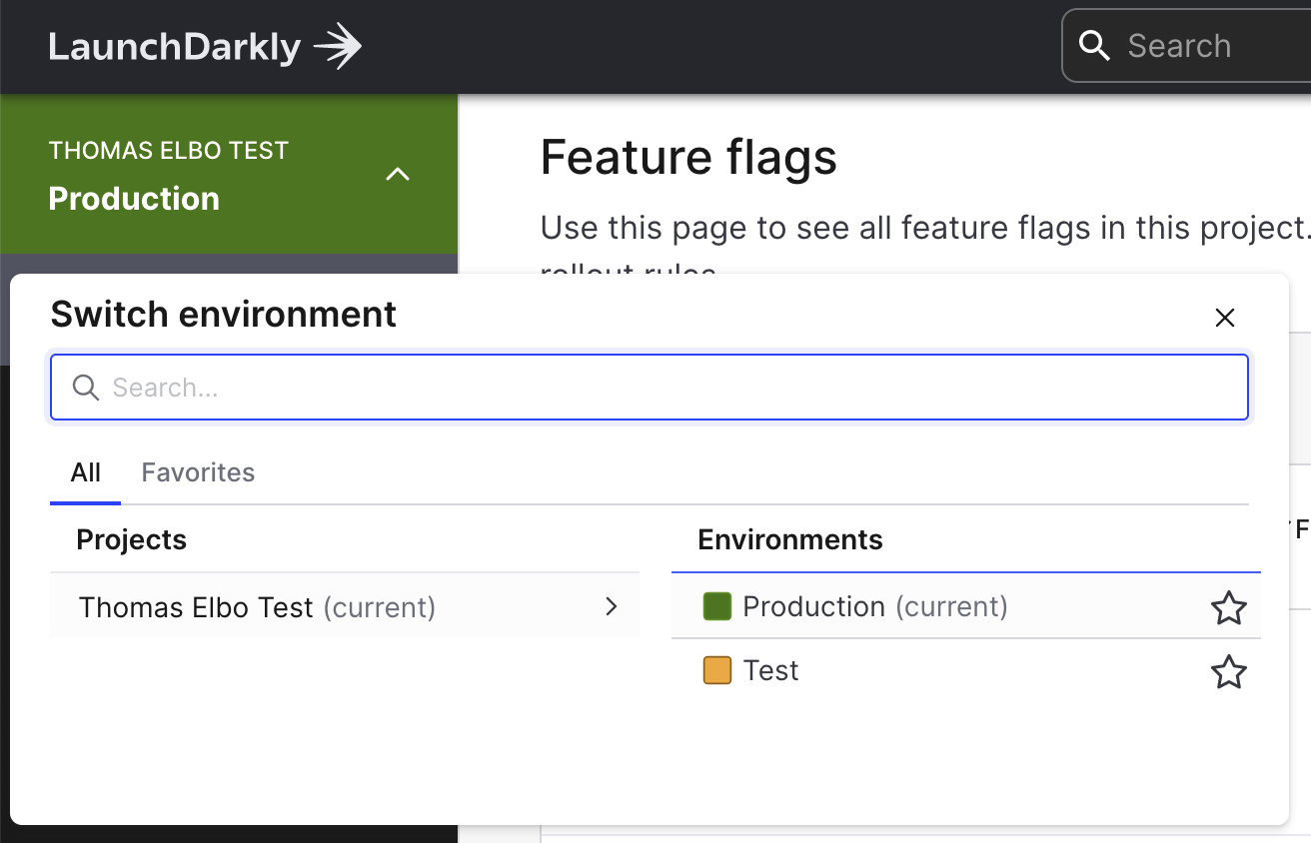Image resolution: width=1311 pixels, height=843 pixels.
Task: Click the top bar search magnifier icon
Action: 1095,45
